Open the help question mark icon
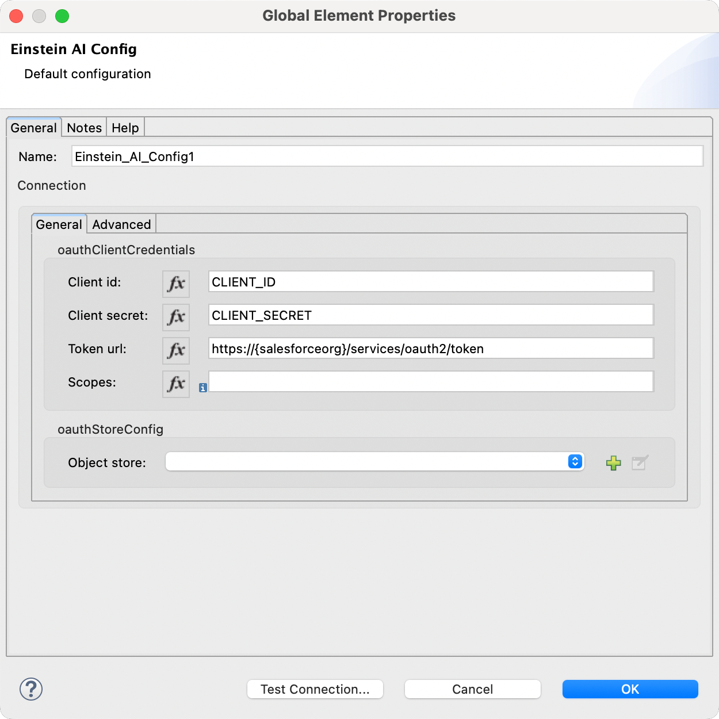The height and width of the screenshot is (719, 719). (x=31, y=689)
